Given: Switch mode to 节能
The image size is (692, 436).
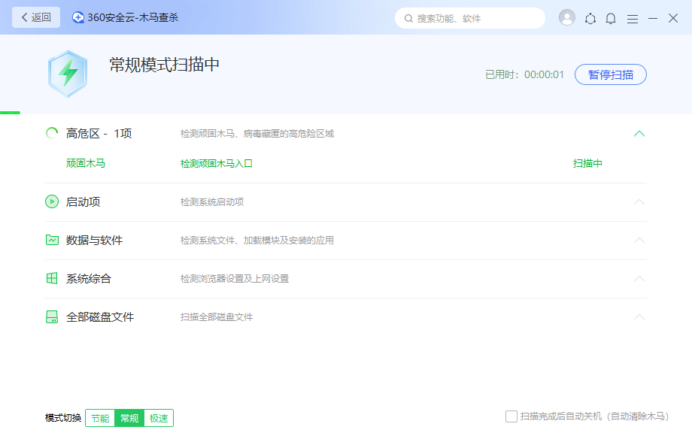Looking at the screenshot, I should pos(100,418).
